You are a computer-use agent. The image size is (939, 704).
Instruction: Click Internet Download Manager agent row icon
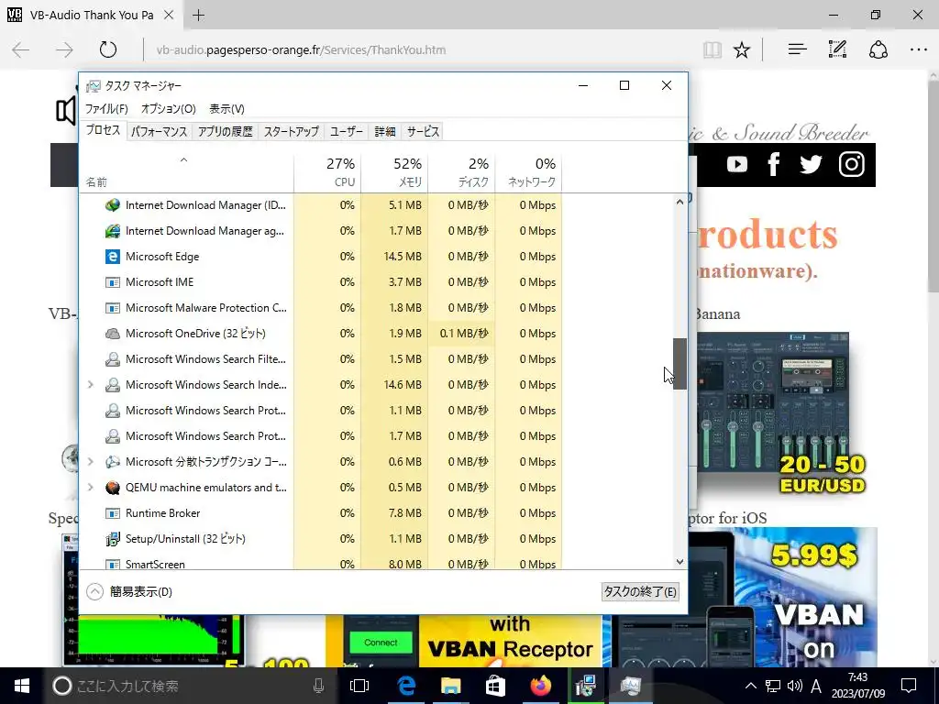click(x=113, y=231)
